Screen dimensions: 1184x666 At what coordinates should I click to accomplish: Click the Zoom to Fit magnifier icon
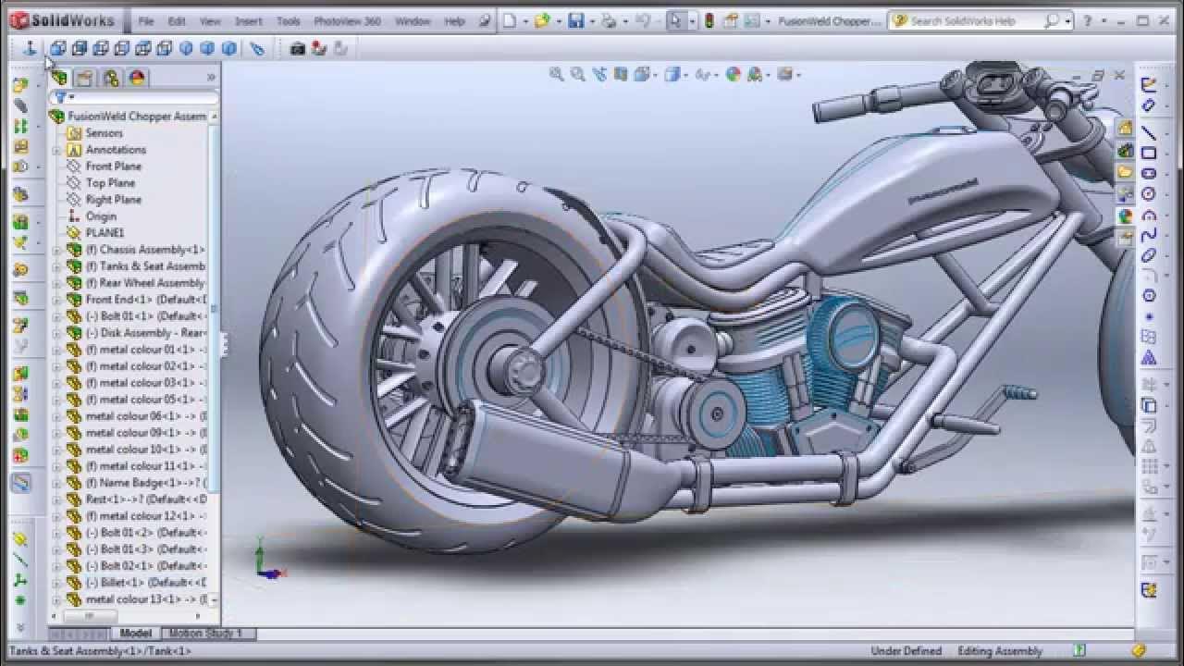(x=556, y=75)
